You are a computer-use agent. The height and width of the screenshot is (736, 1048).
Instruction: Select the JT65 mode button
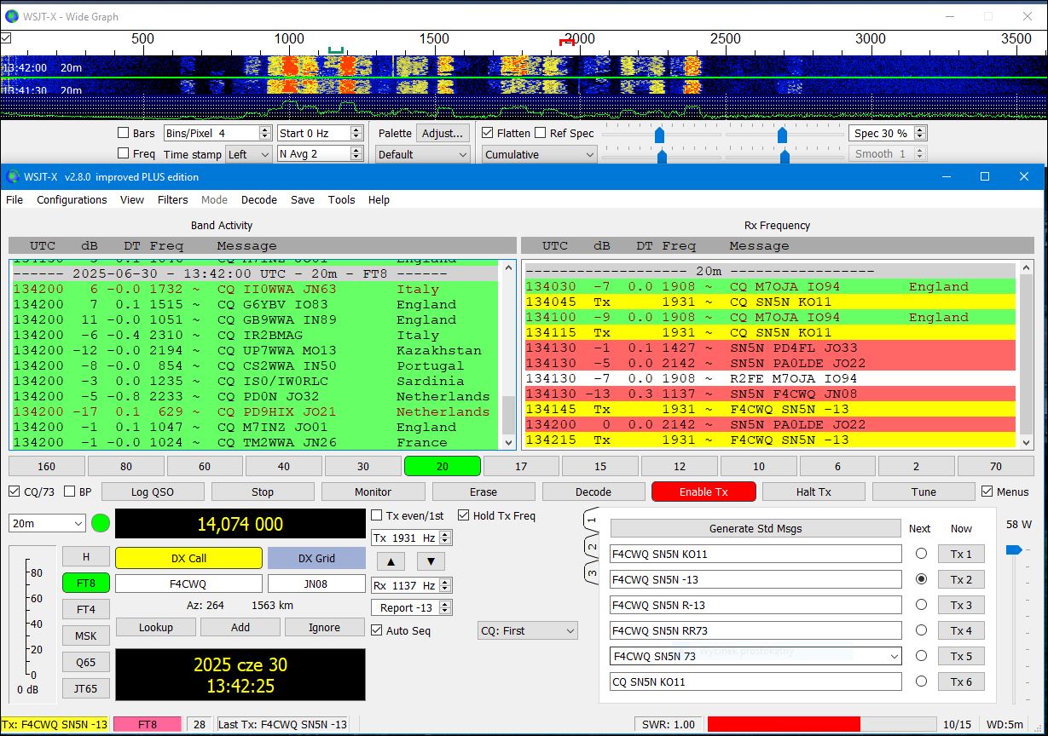[x=86, y=688]
